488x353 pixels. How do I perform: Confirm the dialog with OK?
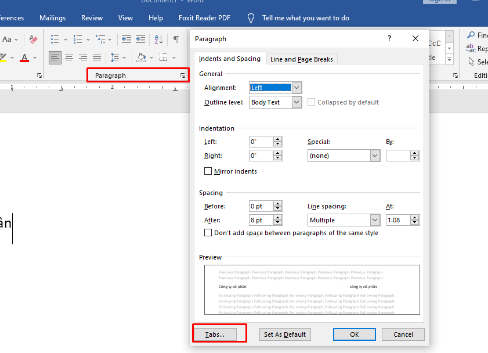pos(354,334)
